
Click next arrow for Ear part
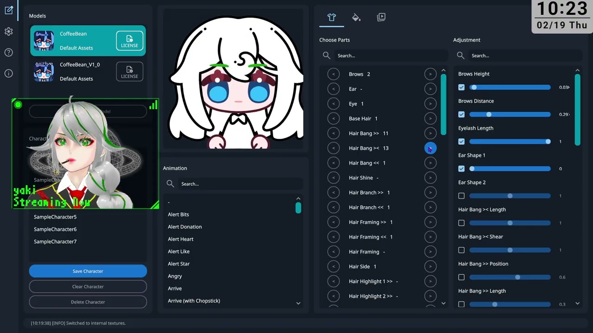[x=430, y=89]
